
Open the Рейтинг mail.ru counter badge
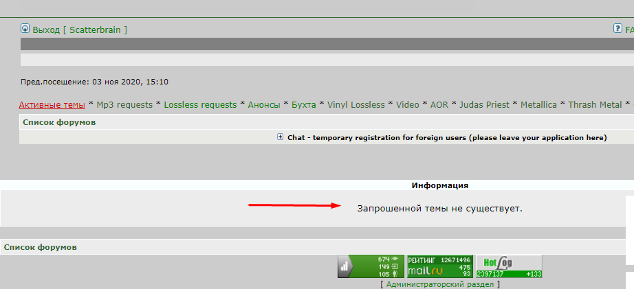[x=439, y=266]
